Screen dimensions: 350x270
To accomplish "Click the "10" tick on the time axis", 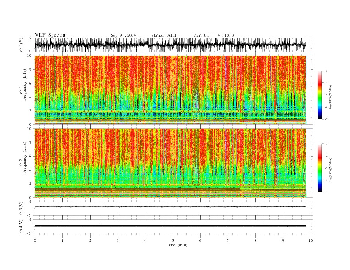I will tap(311, 240).
